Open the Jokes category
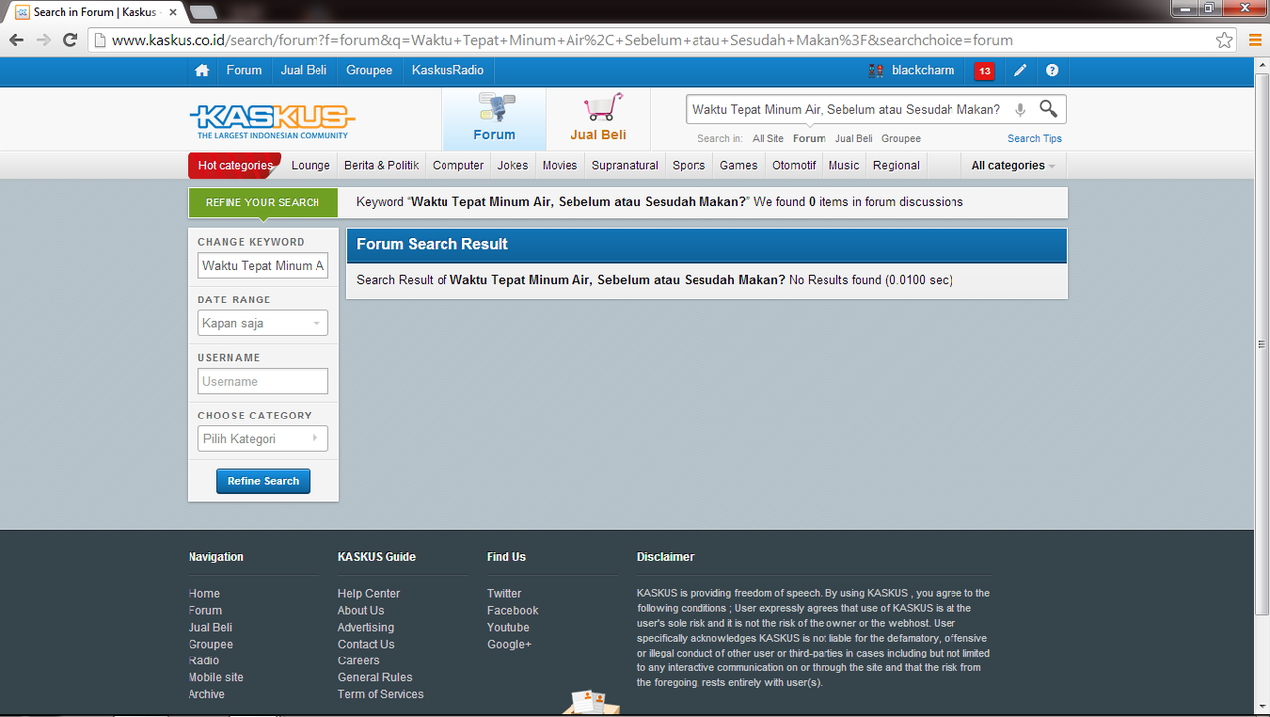Image resolution: width=1270 pixels, height=717 pixels. [513, 166]
